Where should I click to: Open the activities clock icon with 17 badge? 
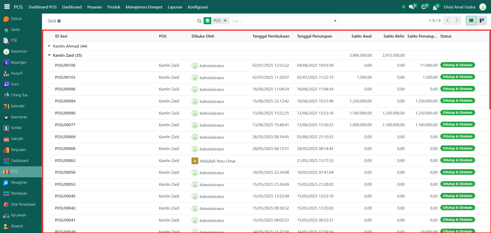423,7
